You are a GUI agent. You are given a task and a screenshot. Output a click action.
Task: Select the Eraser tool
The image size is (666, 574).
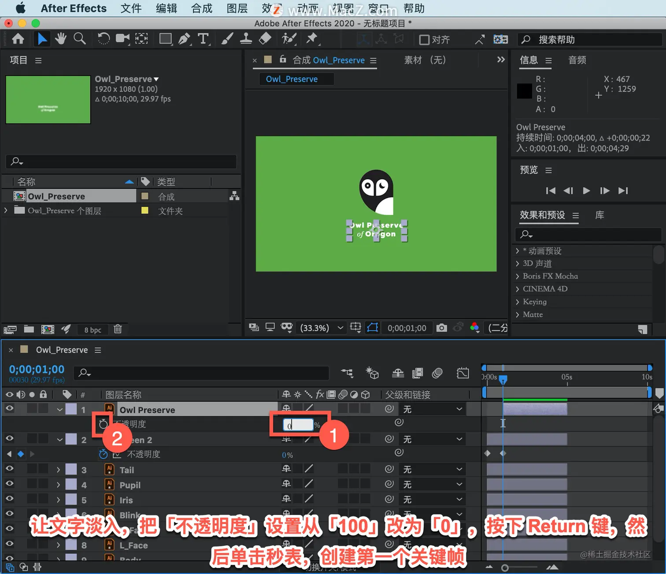pos(265,39)
